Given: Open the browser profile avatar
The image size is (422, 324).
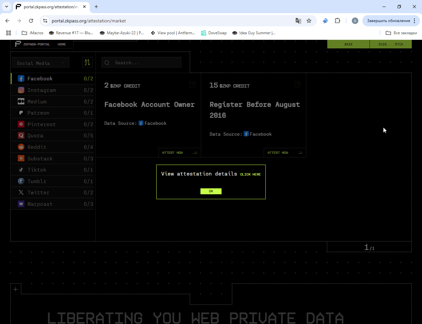Looking at the screenshot, I should tap(355, 21).
